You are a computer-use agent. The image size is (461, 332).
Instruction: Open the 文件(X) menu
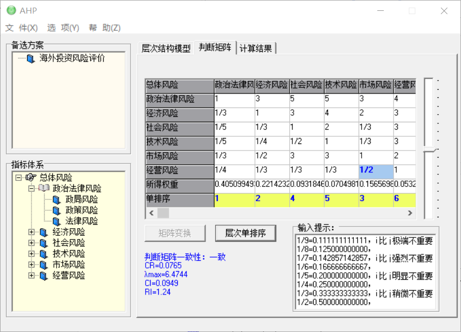click(22, 28)
